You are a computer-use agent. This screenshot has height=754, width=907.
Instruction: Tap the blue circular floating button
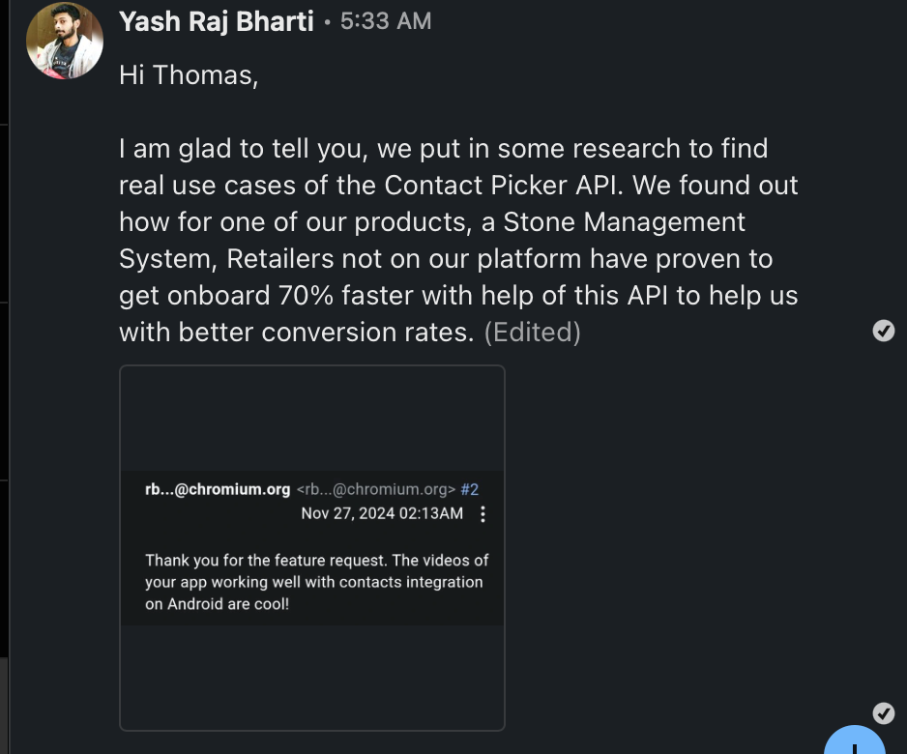click(x=855, y=743)
